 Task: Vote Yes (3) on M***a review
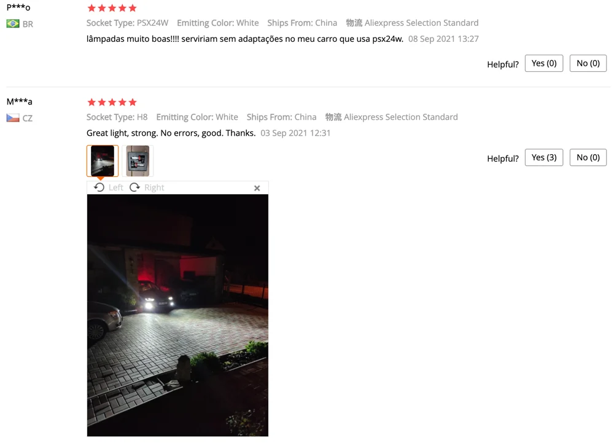(x=544, y=157)
